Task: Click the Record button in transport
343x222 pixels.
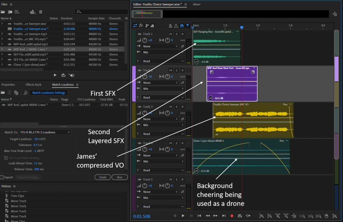Action: pos(232,216)
